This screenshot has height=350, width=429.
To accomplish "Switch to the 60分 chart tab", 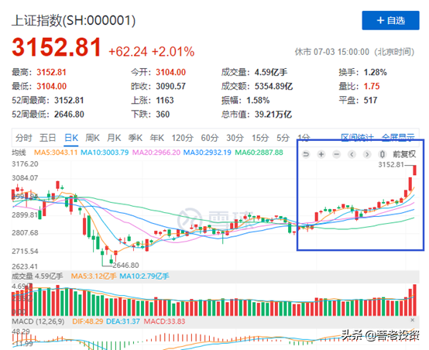I will coord(210,138).
